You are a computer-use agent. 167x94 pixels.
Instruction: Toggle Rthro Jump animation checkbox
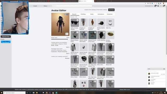coord(113,69)
